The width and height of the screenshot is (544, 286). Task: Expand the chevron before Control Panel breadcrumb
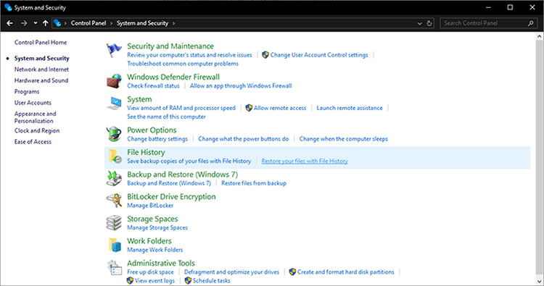(x=65, y=24)
